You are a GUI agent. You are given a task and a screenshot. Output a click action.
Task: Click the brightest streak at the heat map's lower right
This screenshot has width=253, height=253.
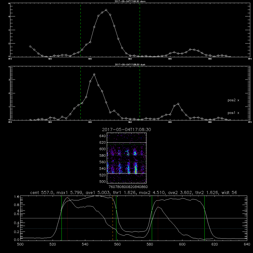(136, 168)
